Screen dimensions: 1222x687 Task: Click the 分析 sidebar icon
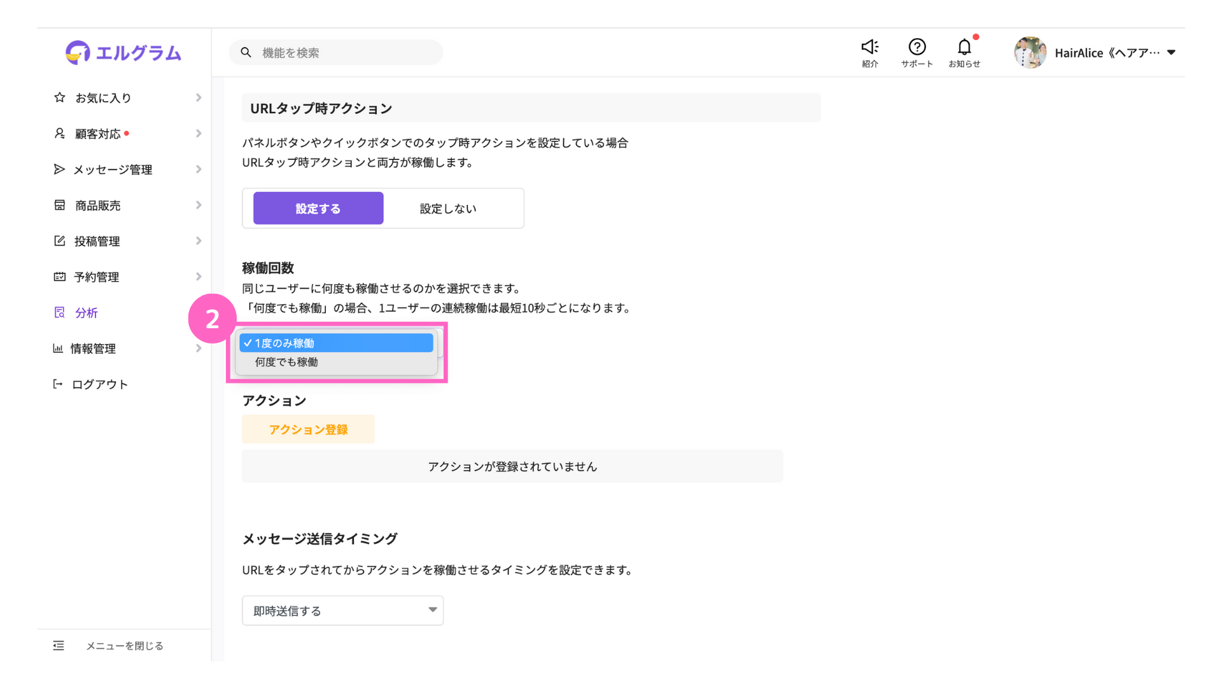point(60,312)
